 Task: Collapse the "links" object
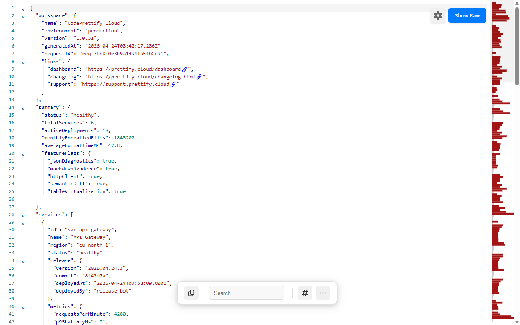click(23, 63)
